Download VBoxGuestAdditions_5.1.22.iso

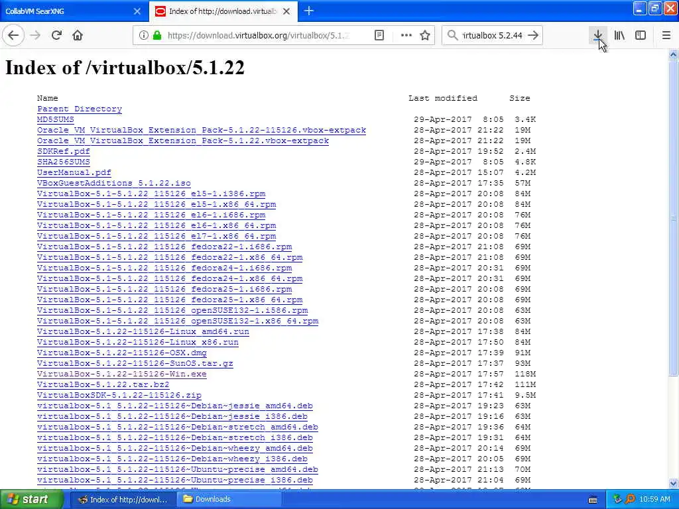tap(114, 183)
